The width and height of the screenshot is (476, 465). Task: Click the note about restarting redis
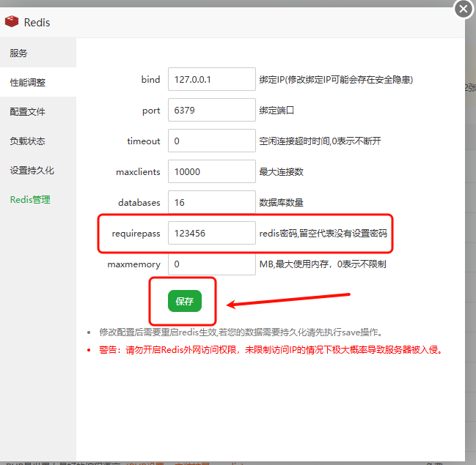tap(241, 332)
